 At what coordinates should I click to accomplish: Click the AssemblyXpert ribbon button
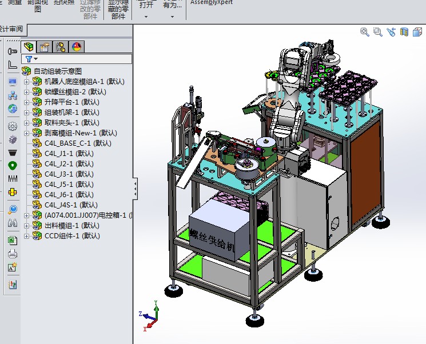[212, 2]
